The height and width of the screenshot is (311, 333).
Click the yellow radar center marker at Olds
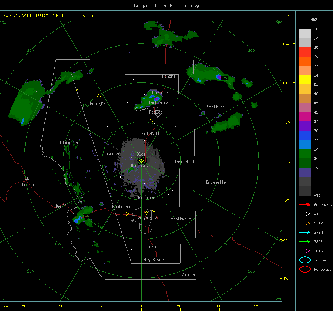pyautogui.click(x=141, y=161)
